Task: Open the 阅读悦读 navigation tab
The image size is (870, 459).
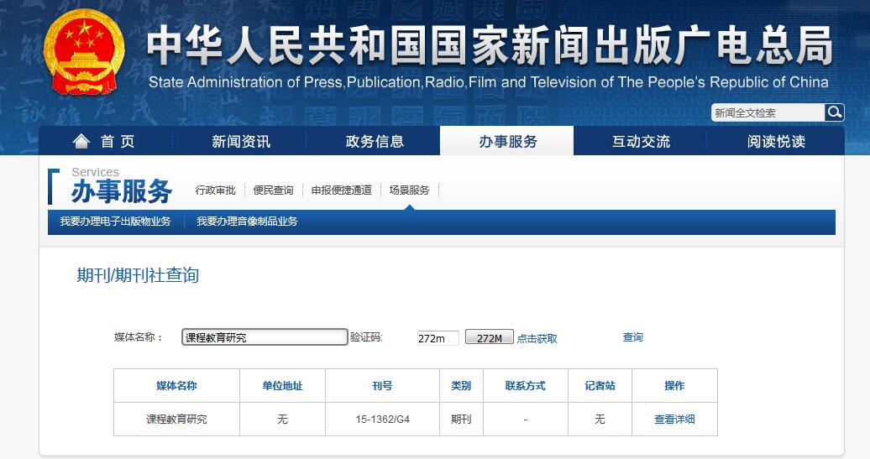Action: point(776,142)
